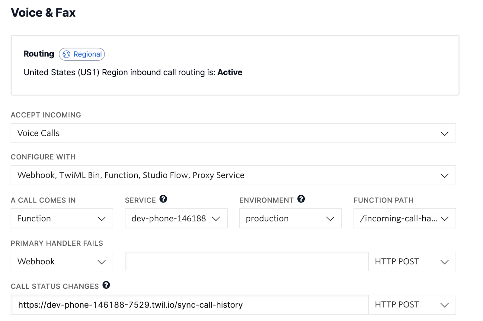Viewport: 483px width, 321px height.
Task: Click the 'Active' routing status text
Action: (230, 72)
